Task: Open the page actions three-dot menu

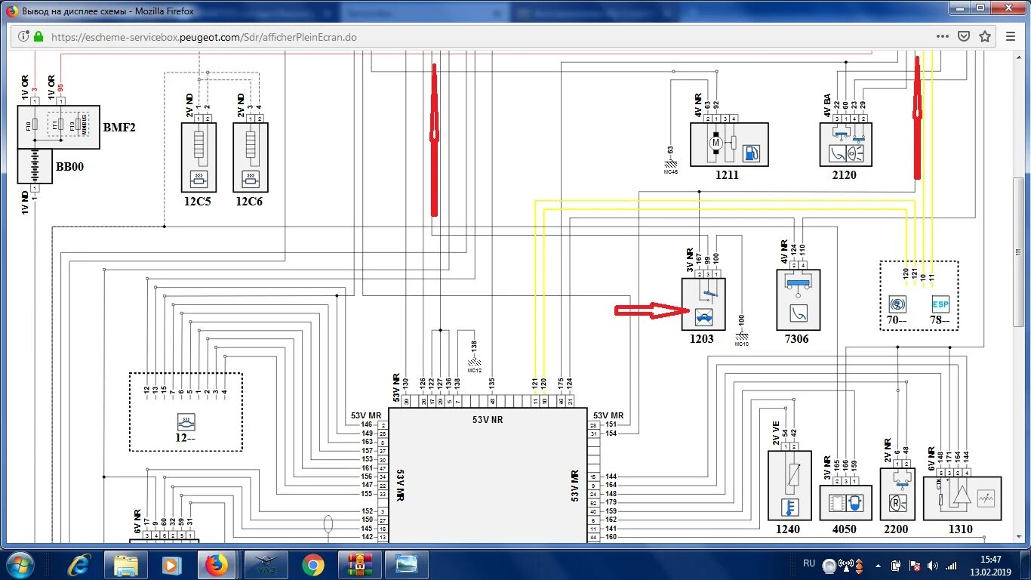Action: point(942,36)
